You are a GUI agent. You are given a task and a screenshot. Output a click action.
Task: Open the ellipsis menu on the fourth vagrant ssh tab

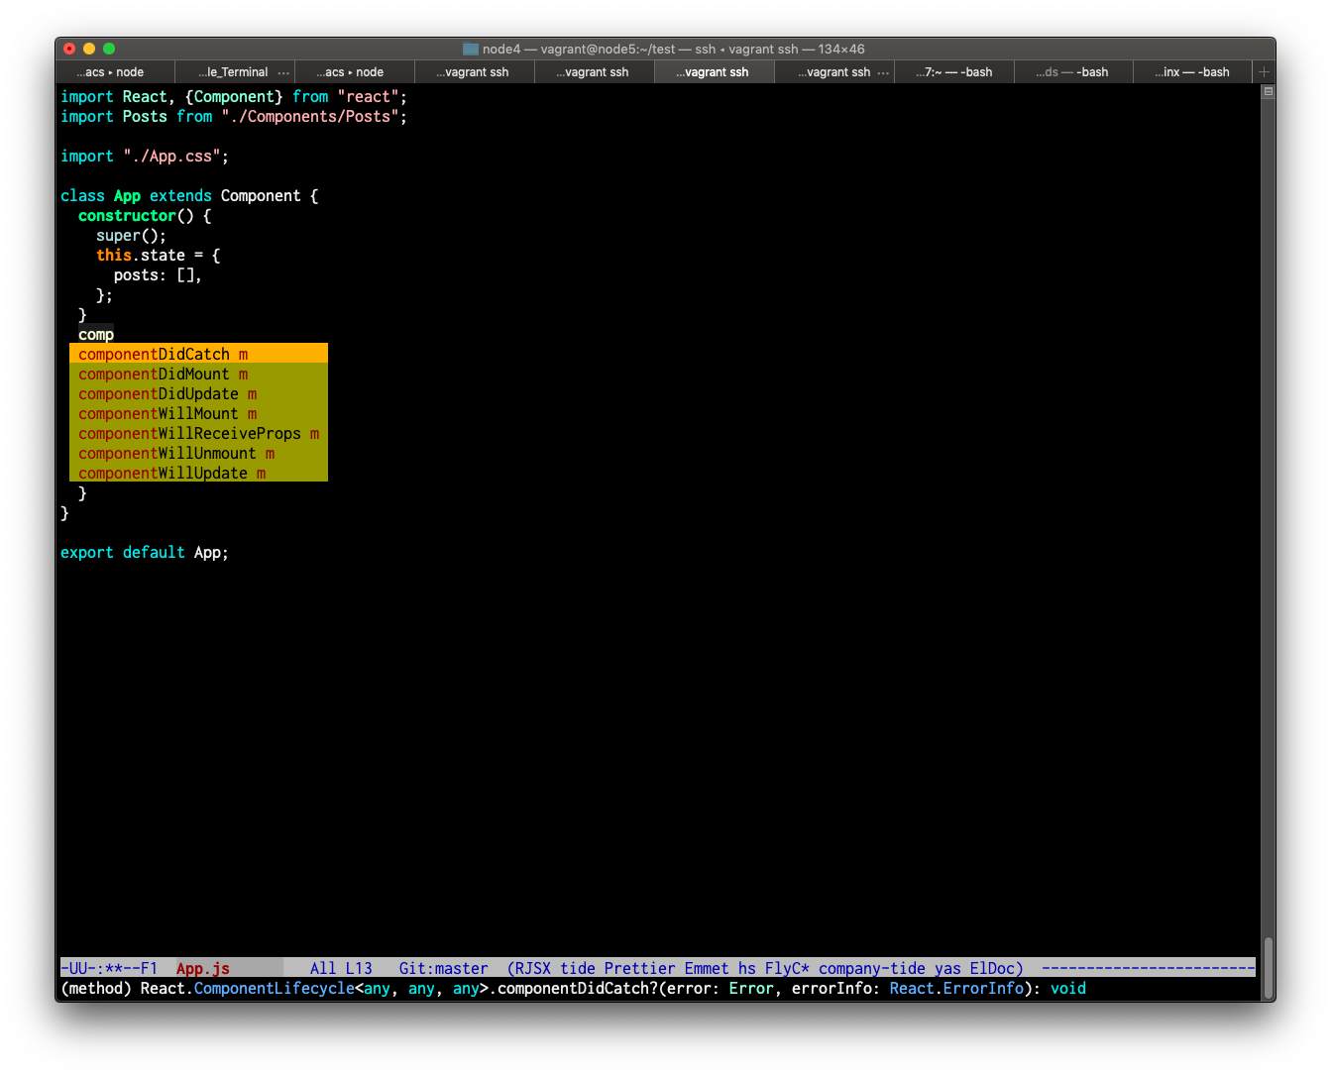[881, 71]
